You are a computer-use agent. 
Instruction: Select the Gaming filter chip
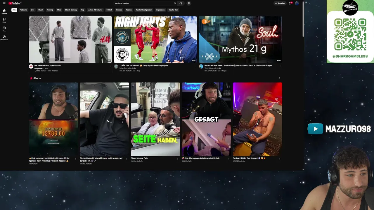(50, 10)
